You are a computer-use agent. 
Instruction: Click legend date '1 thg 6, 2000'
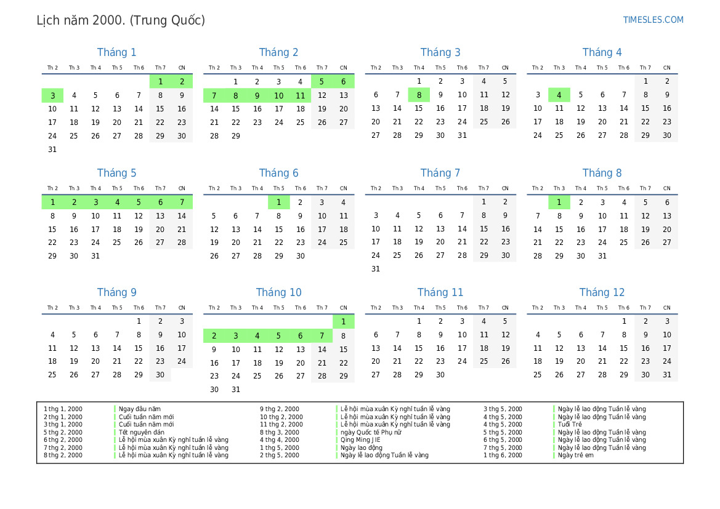pos(503,455)
